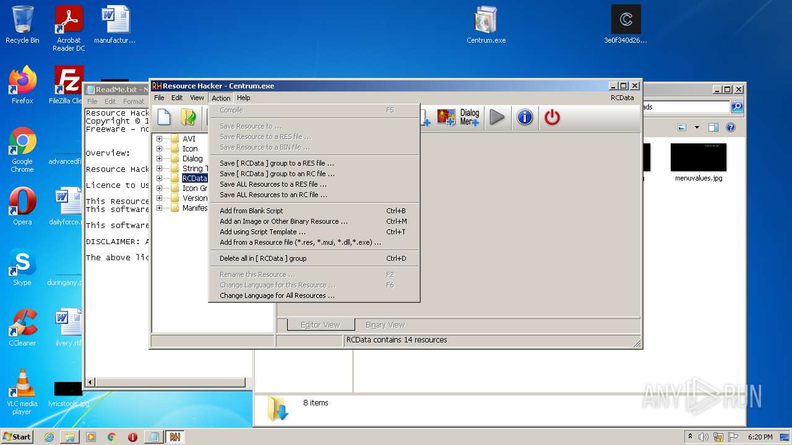Expand the AVI tree node
This screenshot has height=445, width=792.
[159, 139]
